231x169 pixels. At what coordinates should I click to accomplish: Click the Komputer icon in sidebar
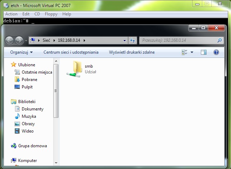(x=14, y=161)
